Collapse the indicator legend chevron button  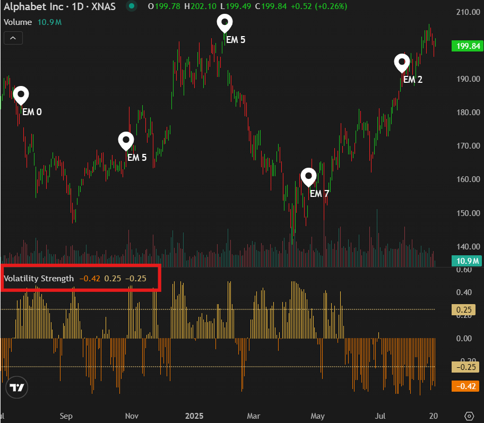(13, 38)
